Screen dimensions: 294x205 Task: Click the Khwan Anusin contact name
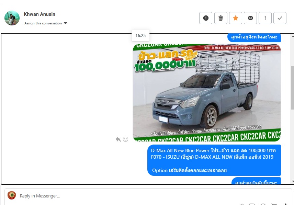click(x=39, y=14)
